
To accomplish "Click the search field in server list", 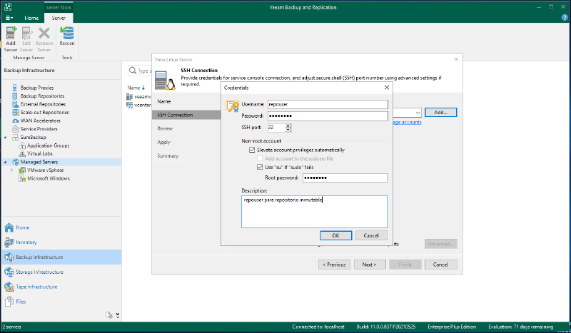I will point(139,71).
